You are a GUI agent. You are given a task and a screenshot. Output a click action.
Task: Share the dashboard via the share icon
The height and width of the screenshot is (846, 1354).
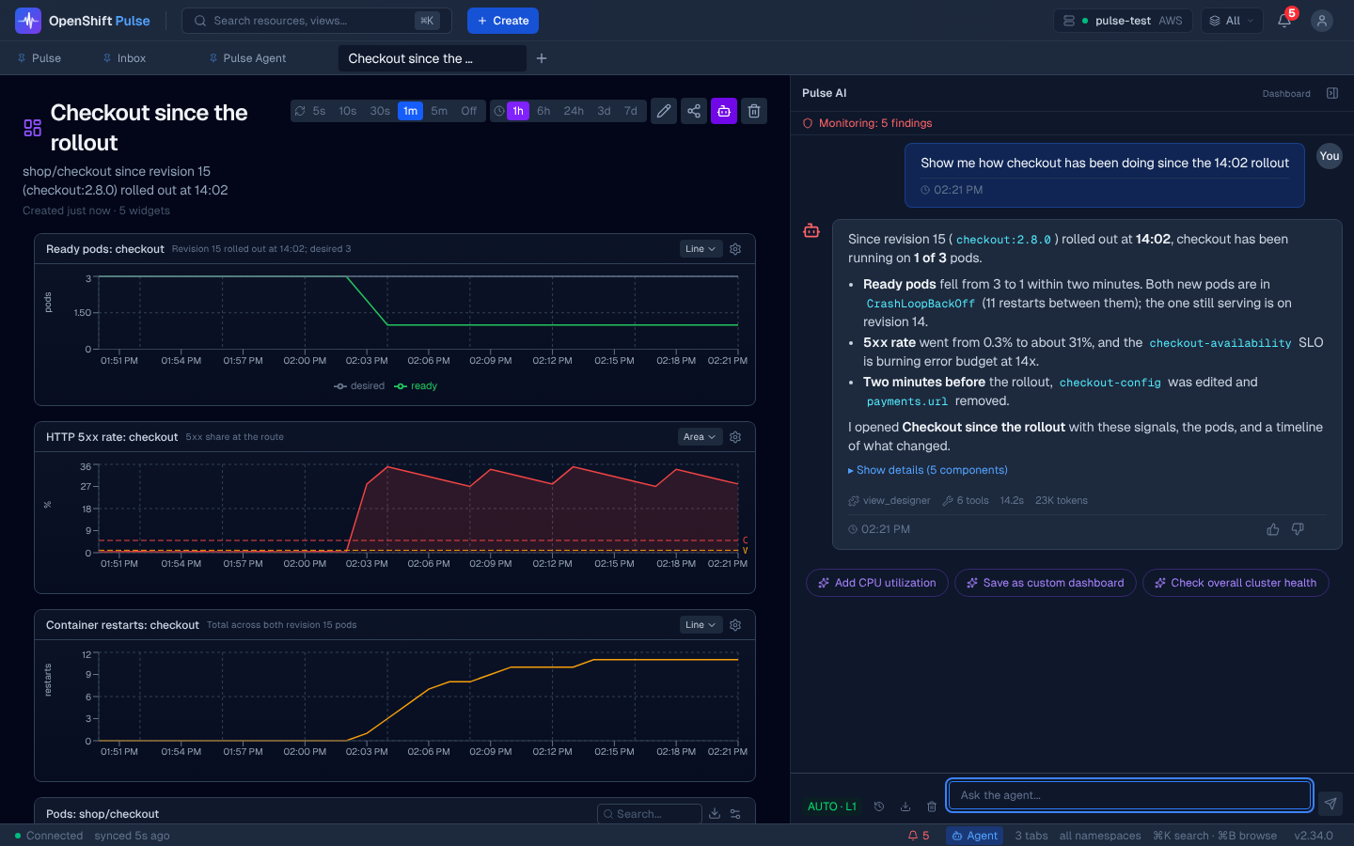click(694, 111)
